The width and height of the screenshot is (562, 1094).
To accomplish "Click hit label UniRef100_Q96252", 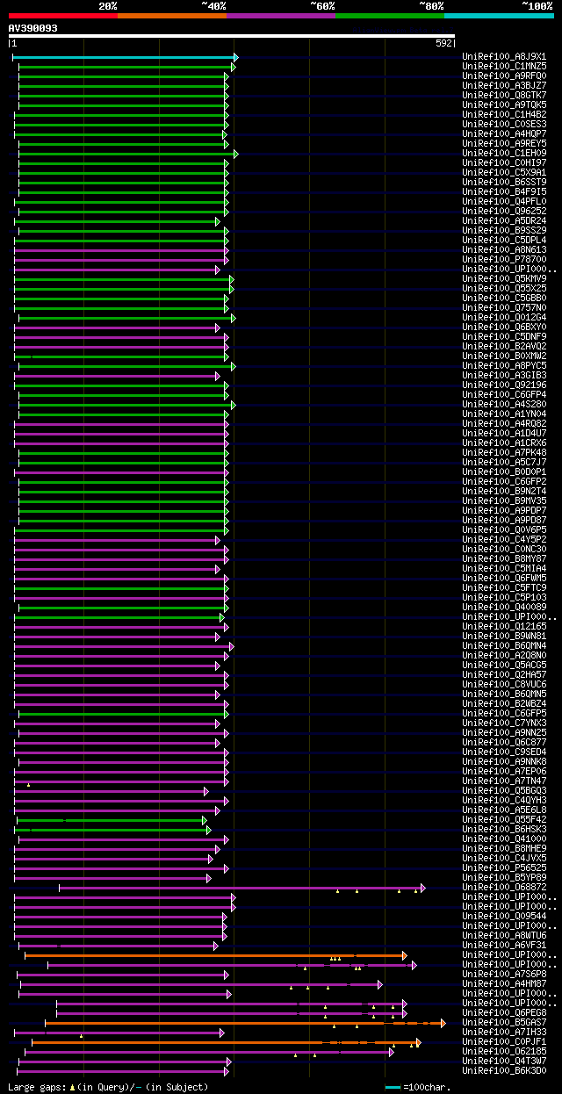I will tap(504, 212).
